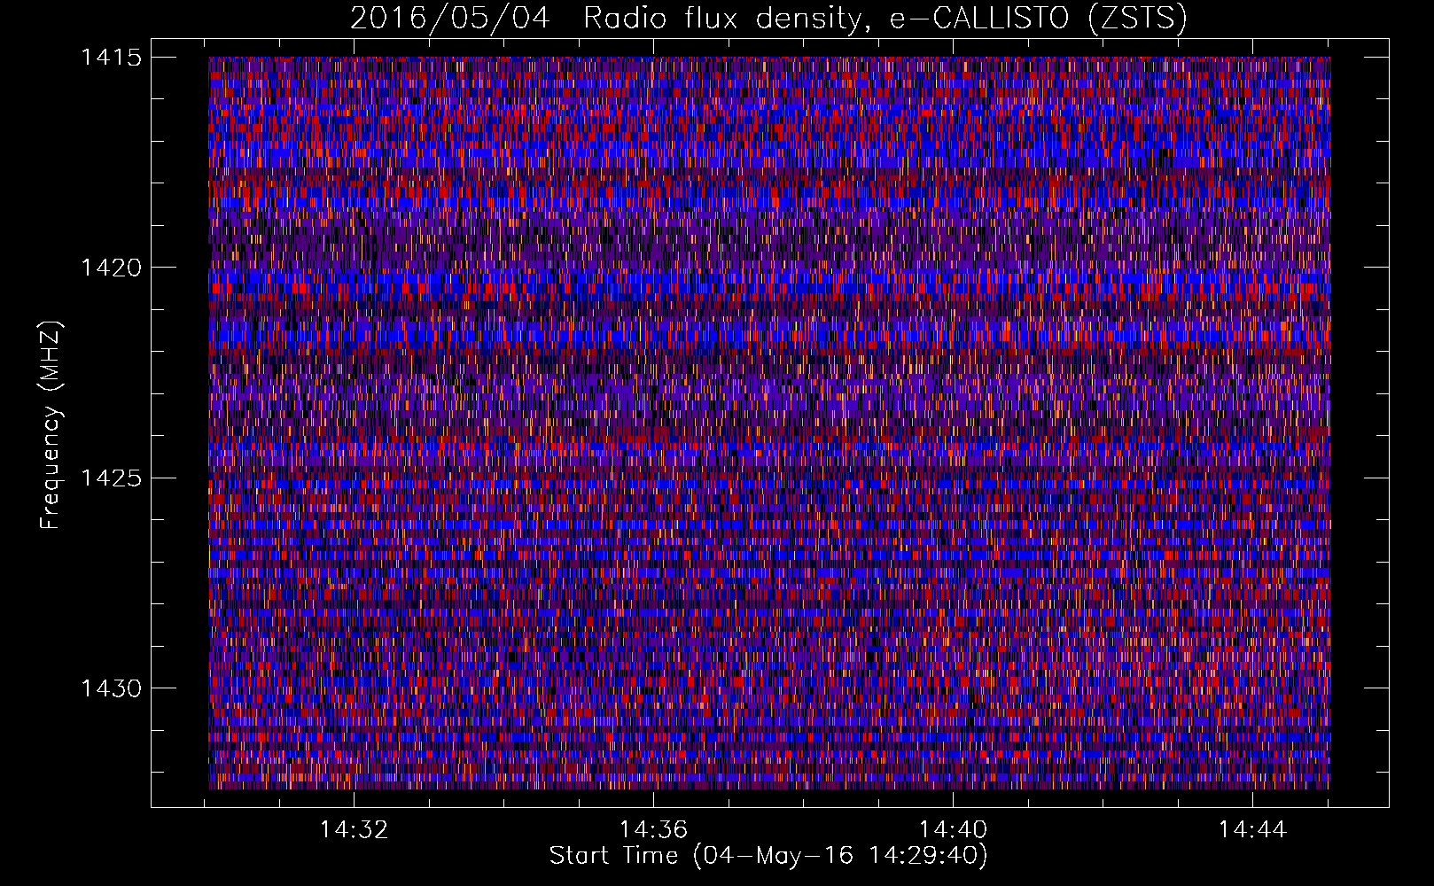Click the 1430 frequency tick label
This screenshot has width=1434, height=886.
(112, 688)
